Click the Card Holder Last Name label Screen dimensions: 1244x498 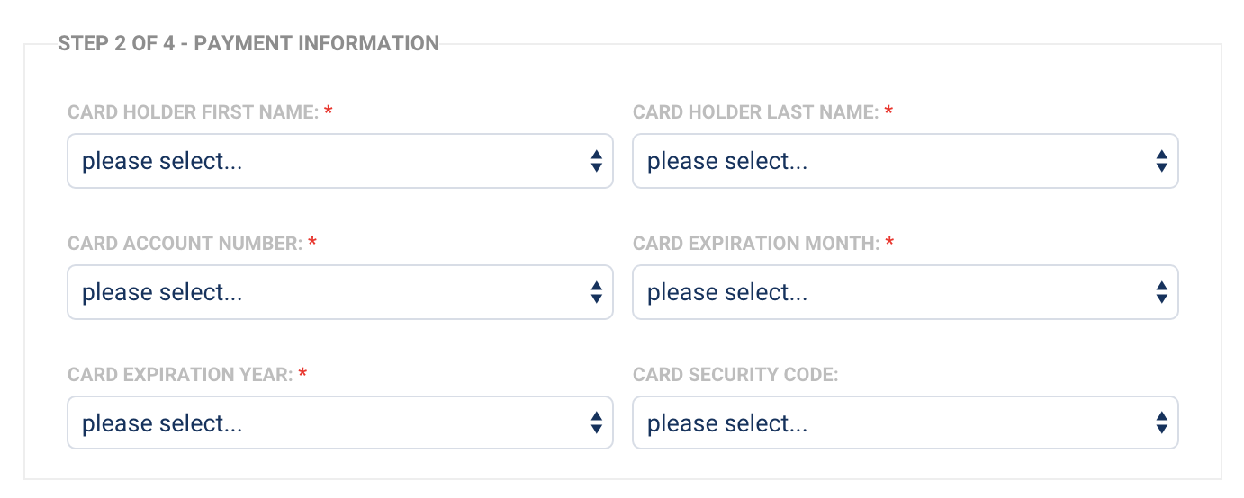[x=755, y=112]
